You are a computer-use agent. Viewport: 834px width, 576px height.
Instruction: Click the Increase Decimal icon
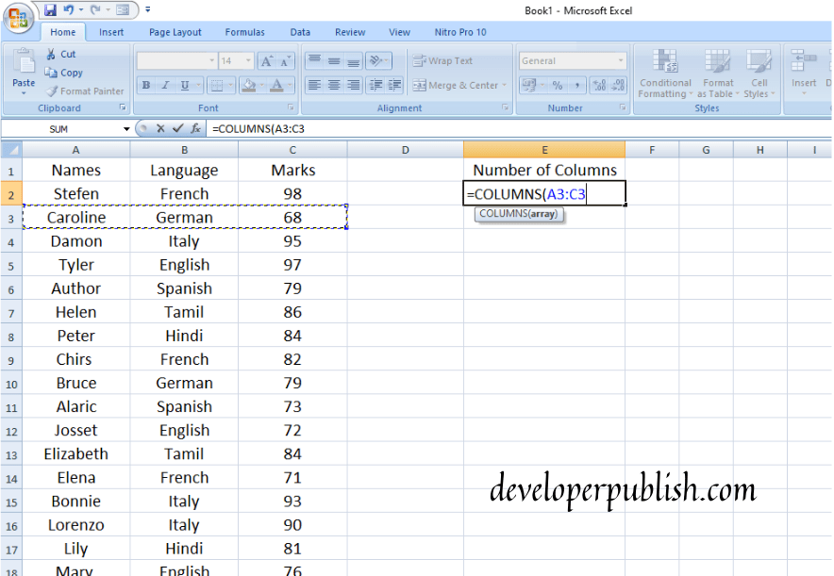coord(599,83)
